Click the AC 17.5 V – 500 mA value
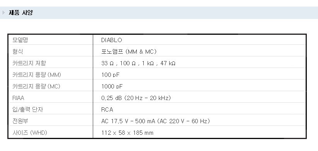The image size is (318, 151). (156, 121)
